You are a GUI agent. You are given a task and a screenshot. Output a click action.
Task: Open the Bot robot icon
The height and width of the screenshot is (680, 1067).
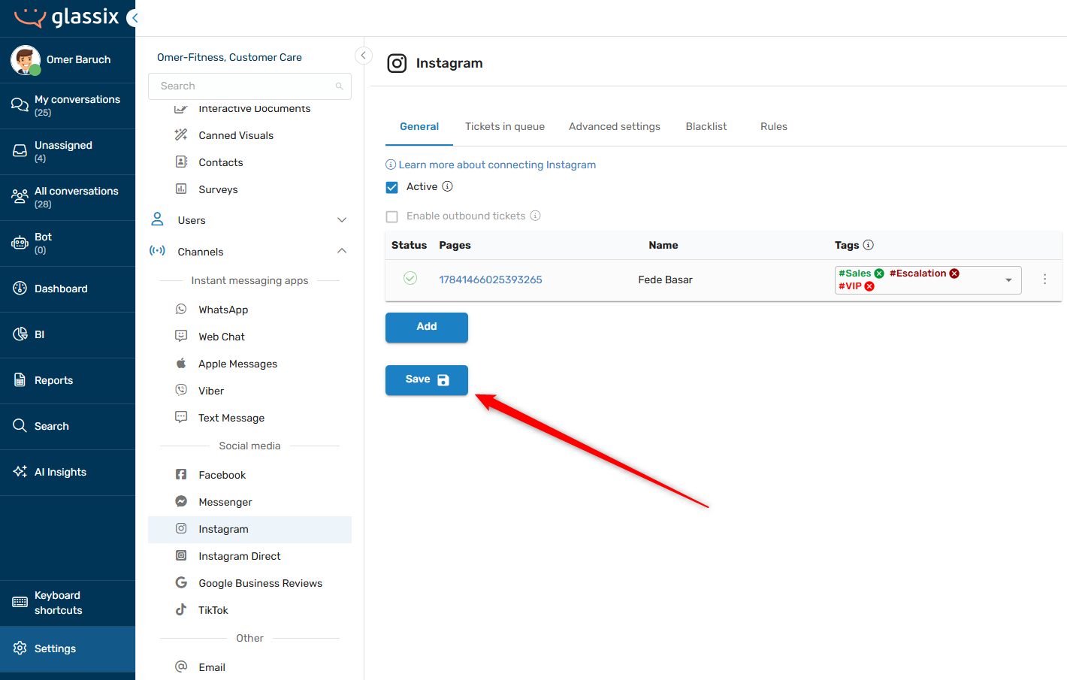(x=20, y=243)
